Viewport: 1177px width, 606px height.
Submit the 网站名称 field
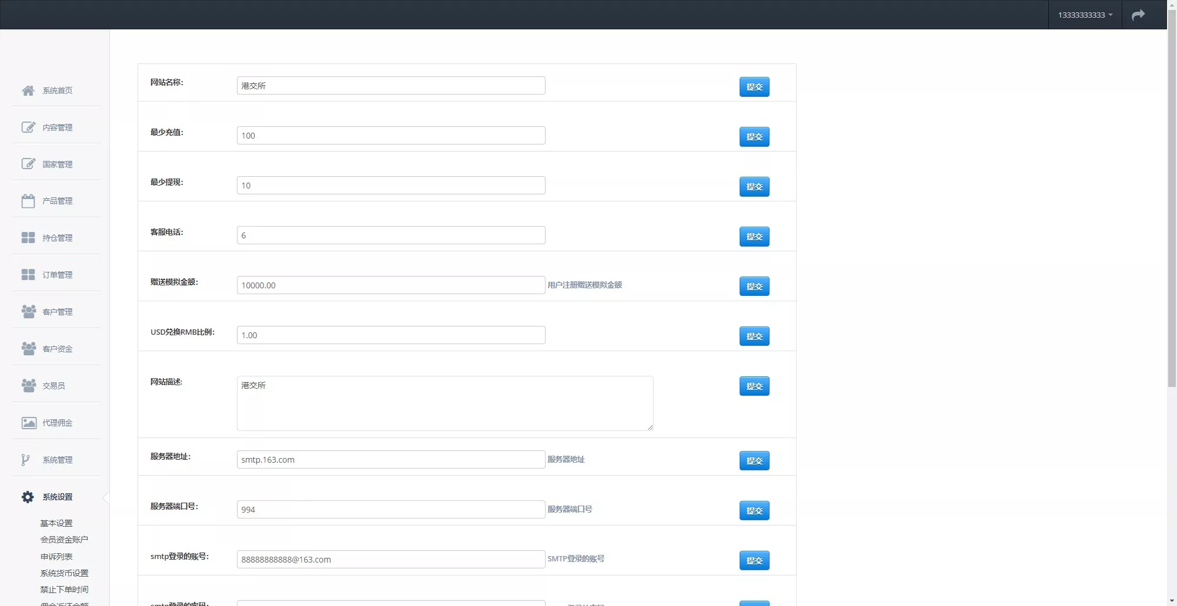[754, 87]
